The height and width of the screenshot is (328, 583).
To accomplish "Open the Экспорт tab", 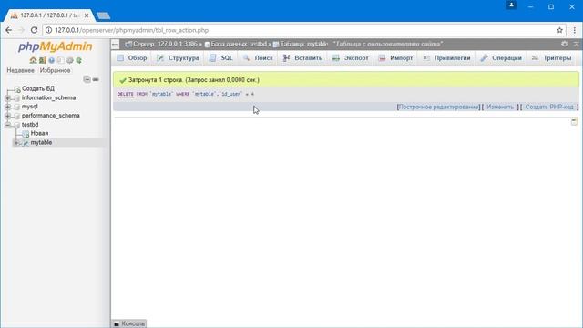I will (350, 58).
